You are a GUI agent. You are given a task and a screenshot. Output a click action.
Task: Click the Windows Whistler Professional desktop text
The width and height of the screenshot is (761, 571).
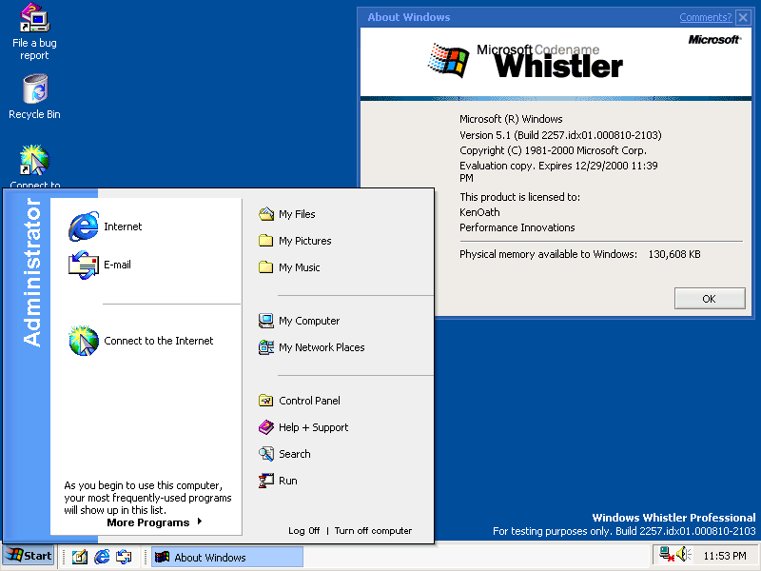673,518
